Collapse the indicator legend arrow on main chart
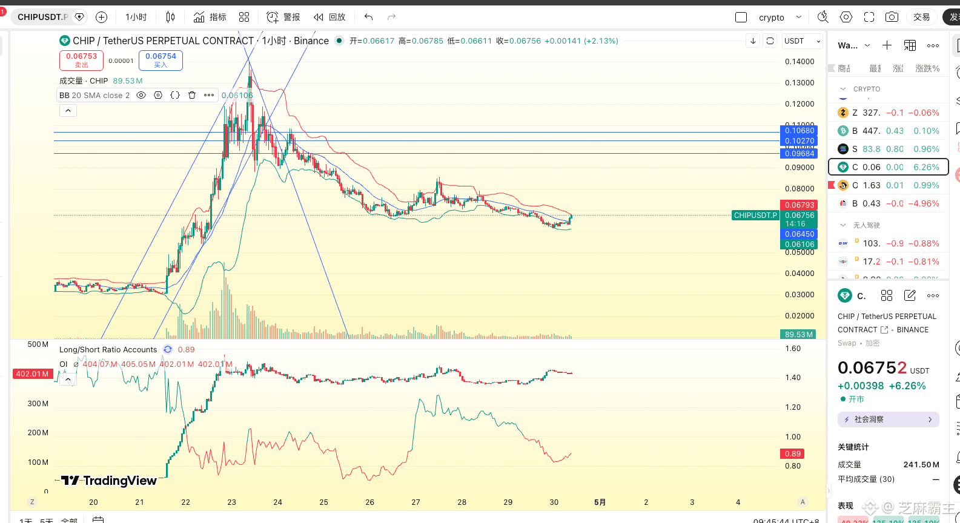This screenshot has height=523, width=960. click(x=68, y=111)
